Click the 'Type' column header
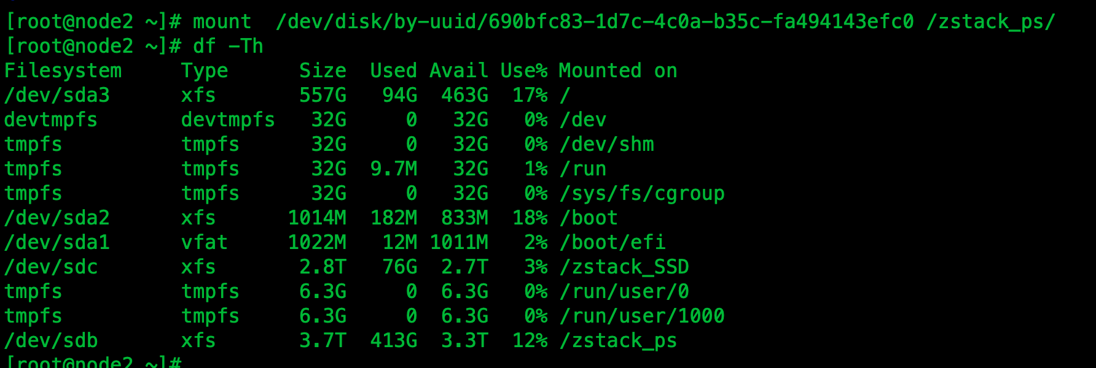 click(x=204, y=71)
